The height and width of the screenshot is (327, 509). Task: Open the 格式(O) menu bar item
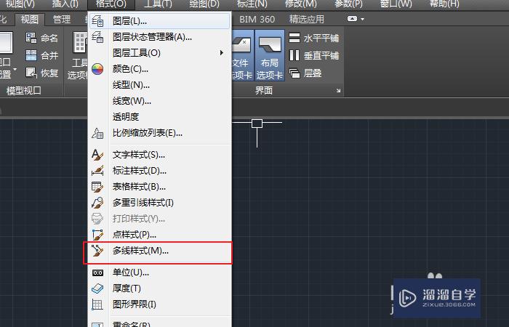point(111,4)
